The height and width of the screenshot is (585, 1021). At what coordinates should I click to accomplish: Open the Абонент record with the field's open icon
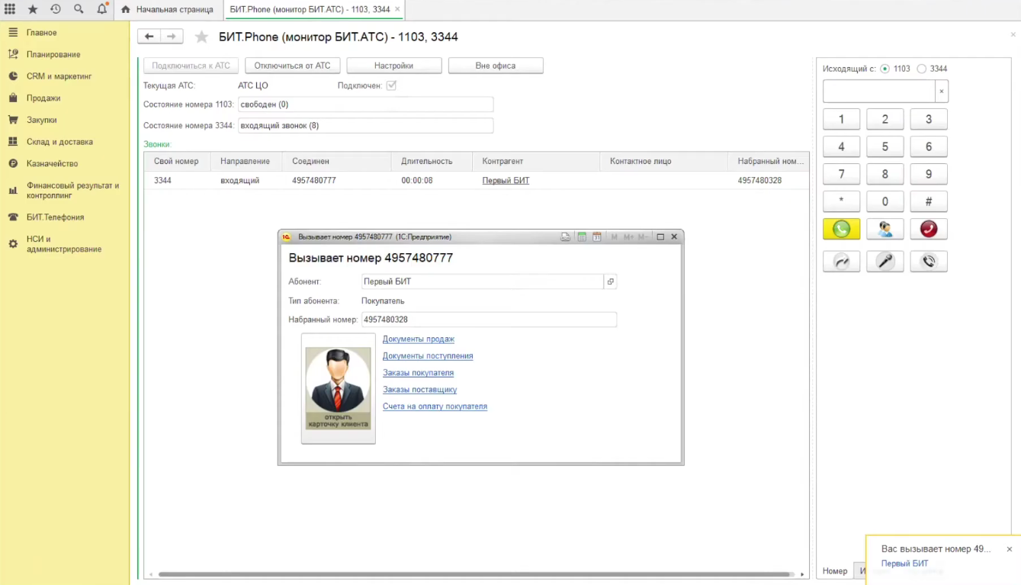(610, 281)
